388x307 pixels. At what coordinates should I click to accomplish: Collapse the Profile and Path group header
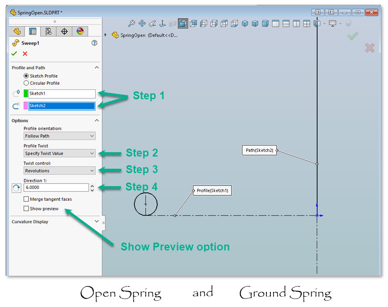pyautogui.click(x=97, y=67)
